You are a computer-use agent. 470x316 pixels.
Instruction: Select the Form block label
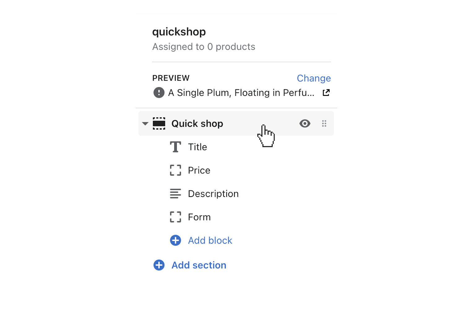tap(199, 217)
